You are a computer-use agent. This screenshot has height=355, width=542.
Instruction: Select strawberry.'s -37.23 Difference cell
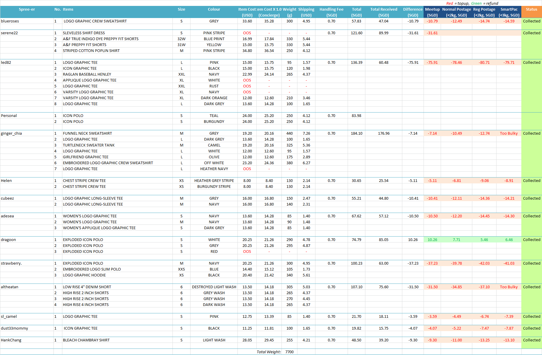coord(413,263)
